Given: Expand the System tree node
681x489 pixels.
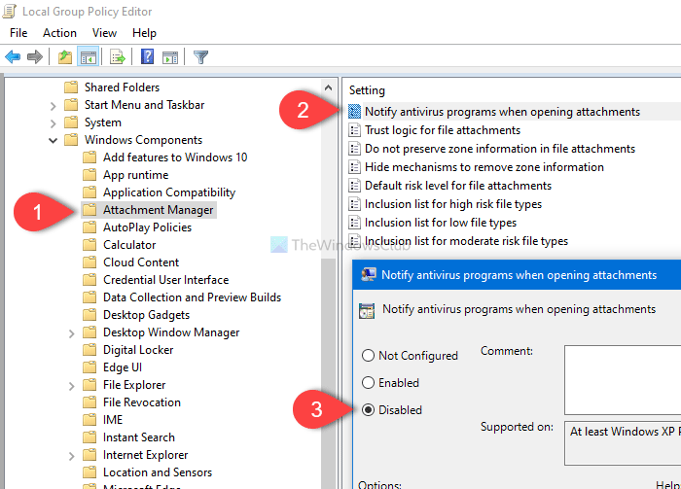Looking at the screenshot, I should [53, 123].
